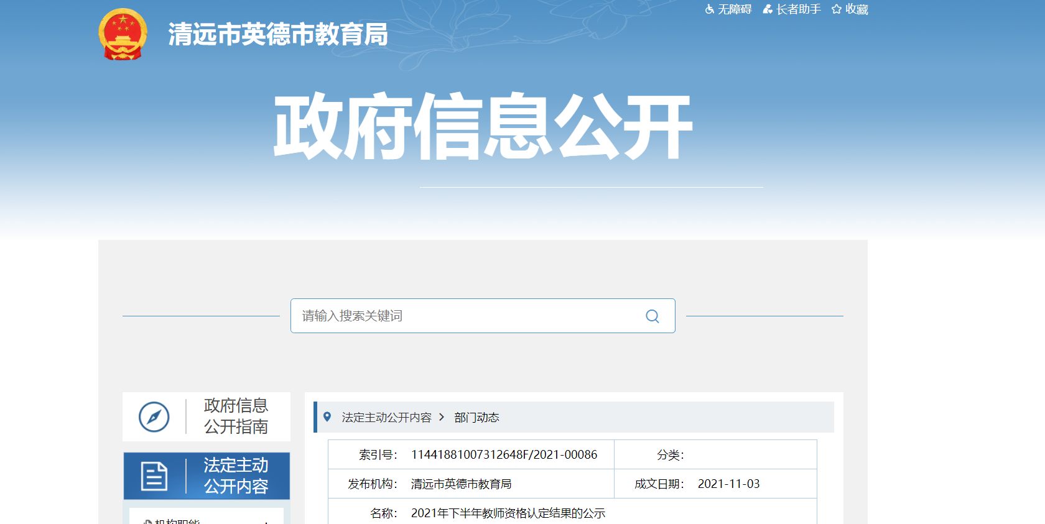This screenshot has width=1045, height=524.
Task: Open 部门动态 breadcrumb item
Action: tap(476, 418)
